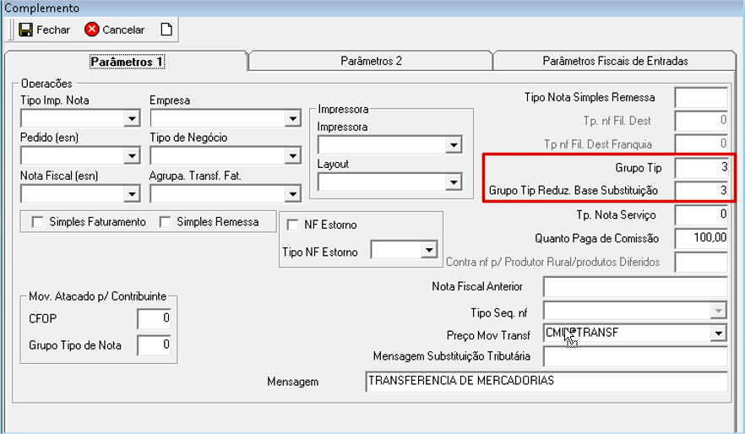The height and width of the screenshot is (434, 745).
Task: Open the Pedido (esn) dropdown
Action: pyautogui.click(x=132, y=155)
